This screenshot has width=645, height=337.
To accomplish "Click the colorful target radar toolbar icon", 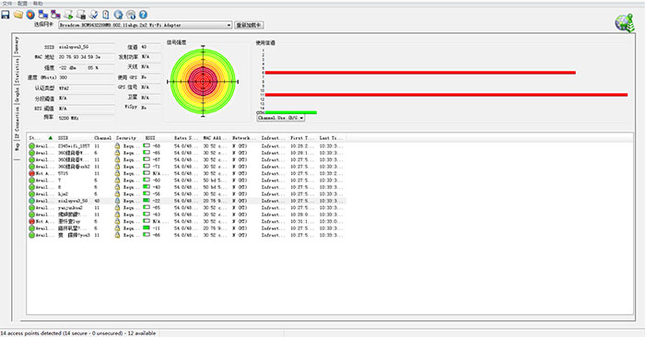I will point(30,15).
